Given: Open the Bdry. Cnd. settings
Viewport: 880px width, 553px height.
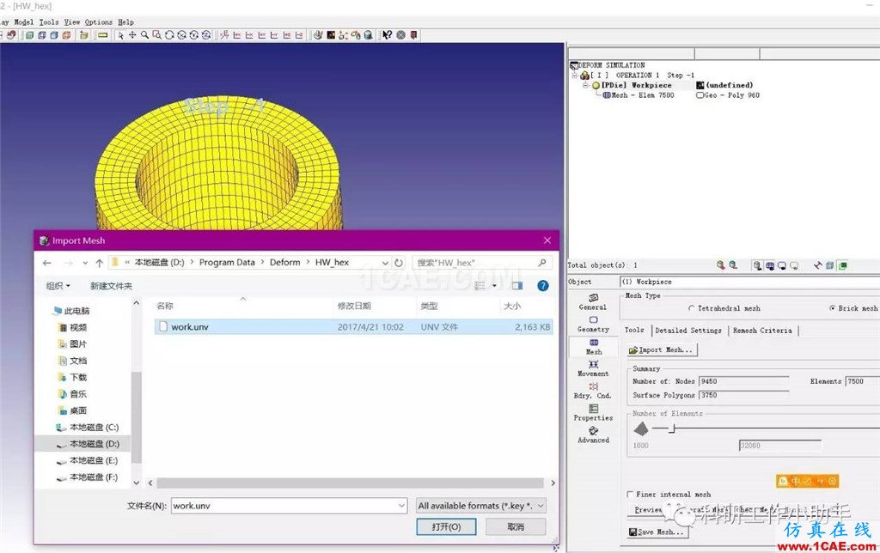Looking at the screenshot, I should point(593,391).
